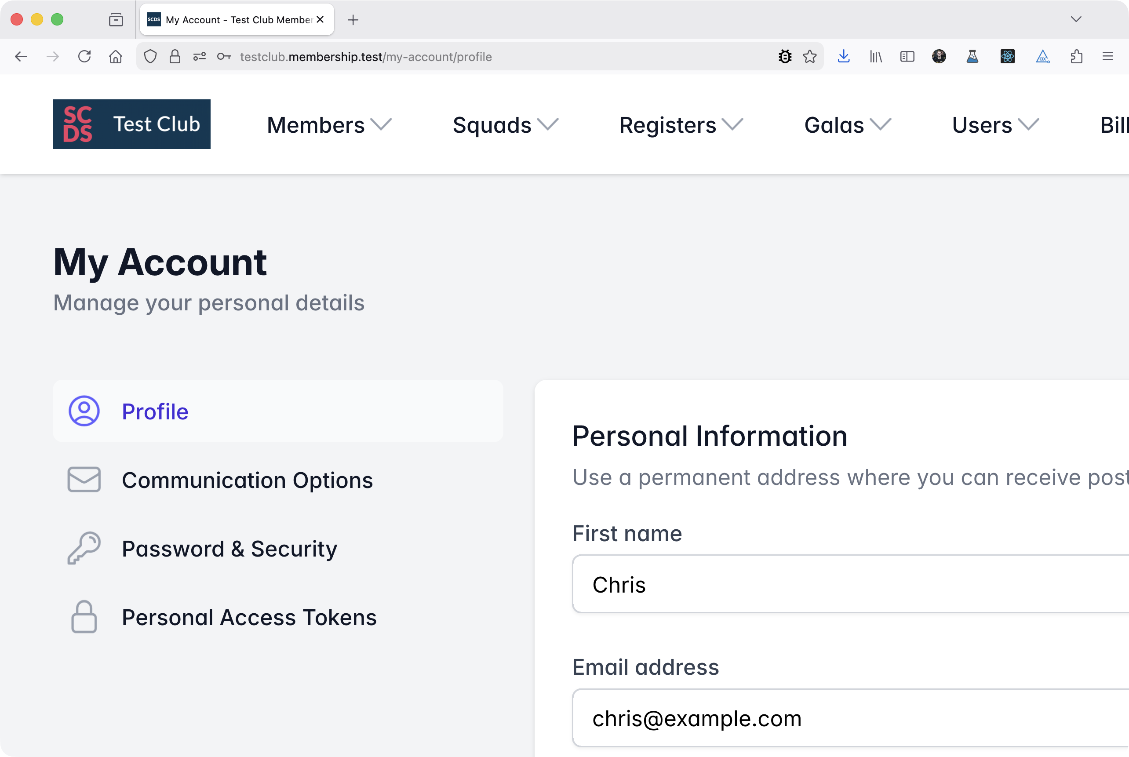Viewport: 1129px width, 757px height.
Task: Open the React DevTools extension icon
Action: coord(1007,56)
